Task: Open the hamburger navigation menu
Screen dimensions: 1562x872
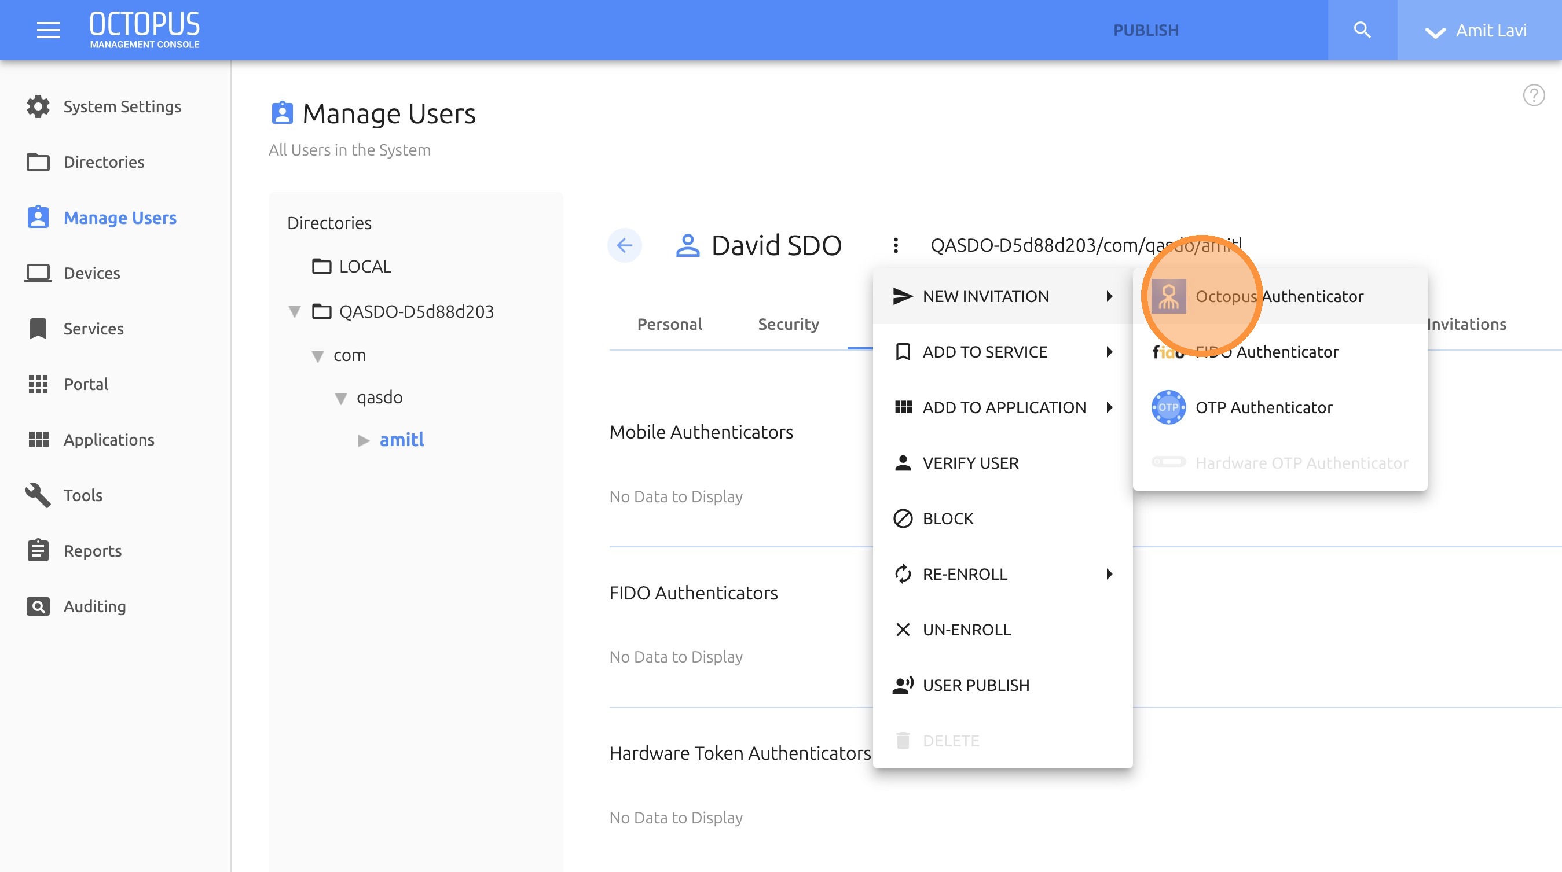Action: pyautogui.click(x=48, y=30)
